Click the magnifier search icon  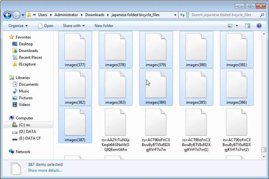pos(262,15)
